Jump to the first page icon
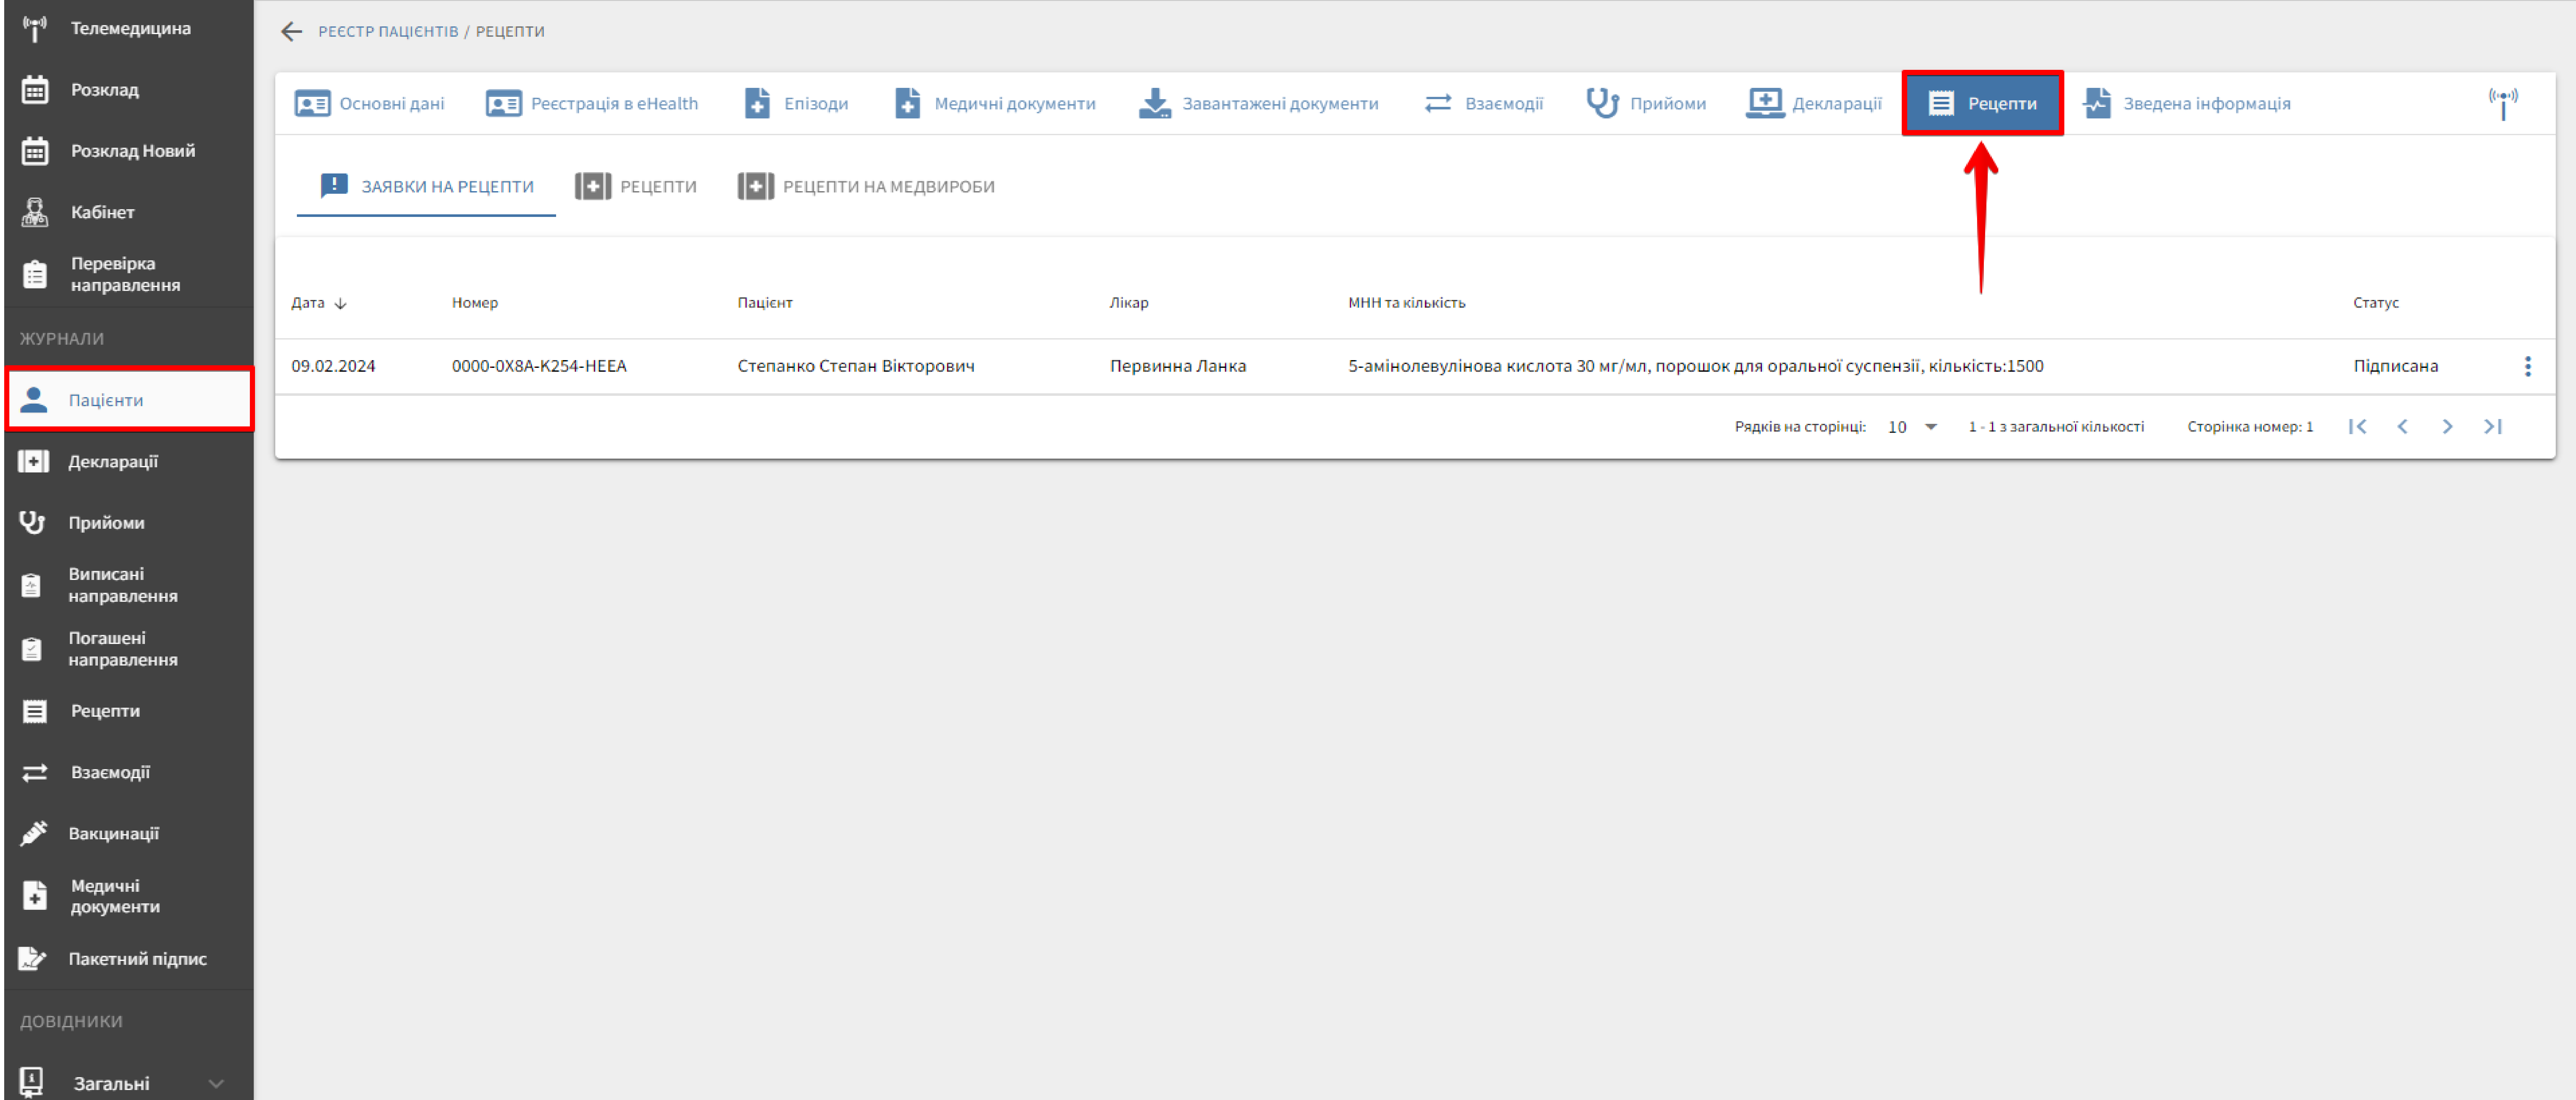Screen dimensions: 2576x1100 (2357, 427)
